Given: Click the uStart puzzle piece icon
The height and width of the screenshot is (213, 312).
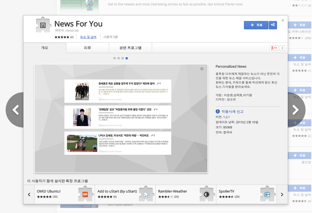Looking at the screenshot, I should pyautogui.click(x=146, y=194).
